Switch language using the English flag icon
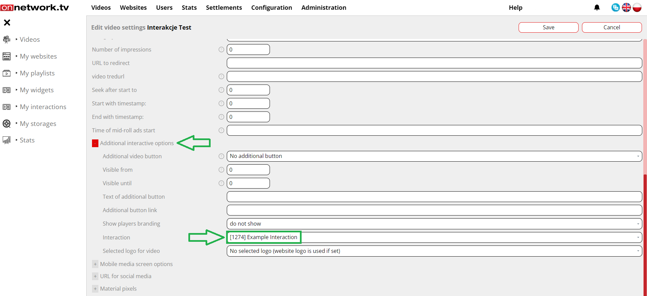Image resolution: width=647 pixels, height=296 pixels. tap(626, 7)
